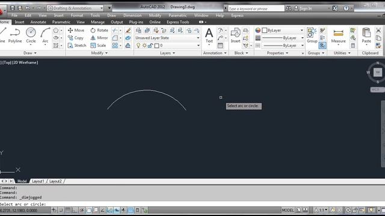This screenshot has height=216, width=385.
Task: Toggle Ortho Mode in status bar
Action: click(x=75, y=210)
